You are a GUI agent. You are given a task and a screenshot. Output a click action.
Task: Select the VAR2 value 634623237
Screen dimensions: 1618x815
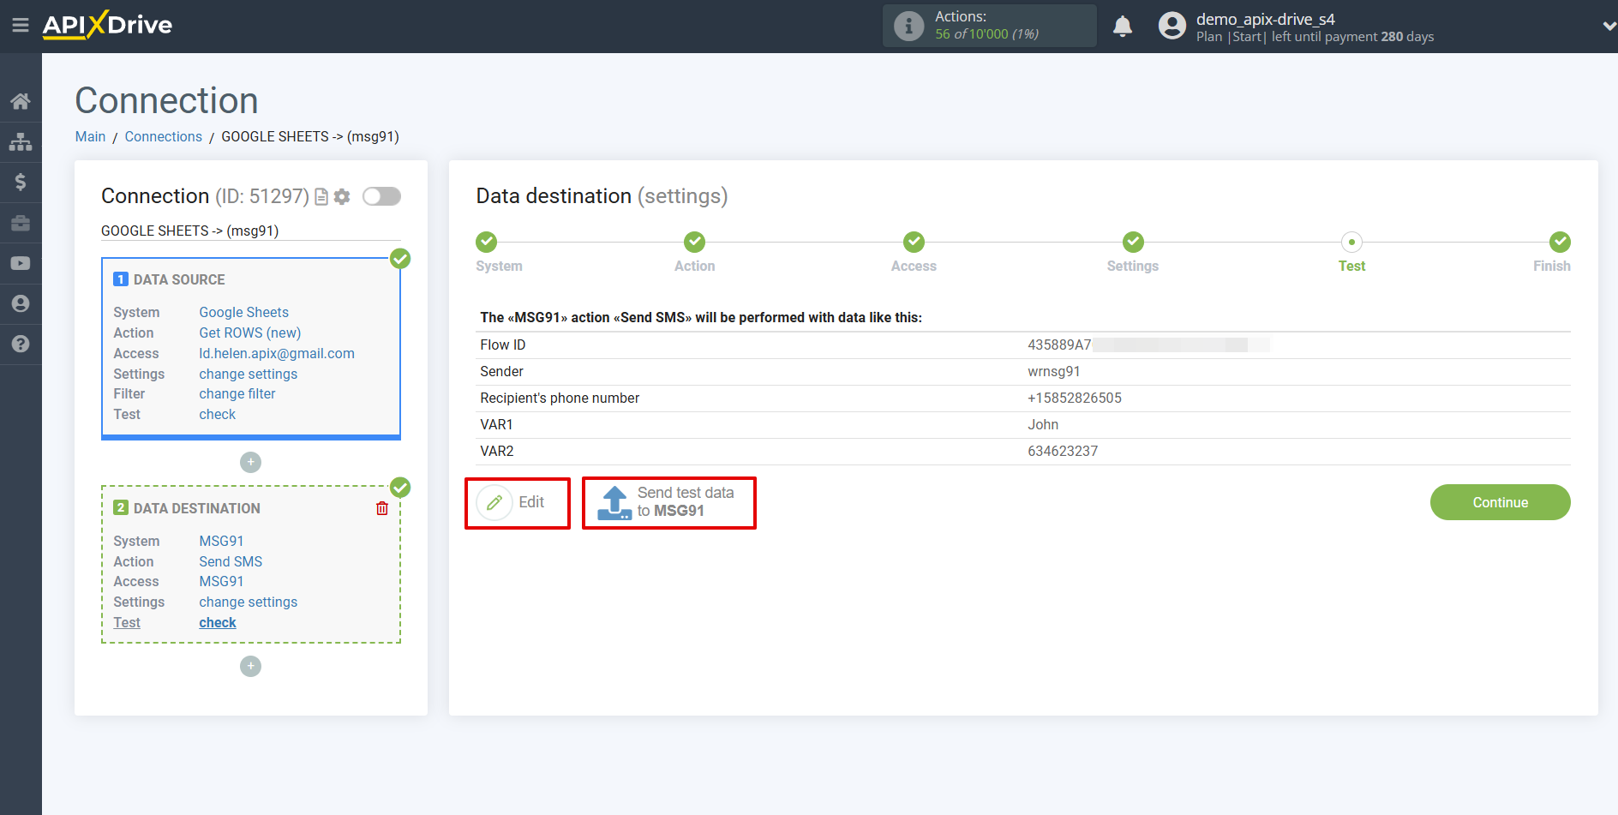[x=1063, y=452]
